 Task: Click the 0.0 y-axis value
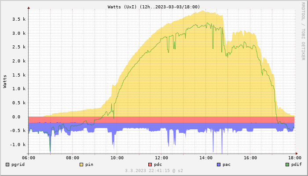tap(16, 117)
